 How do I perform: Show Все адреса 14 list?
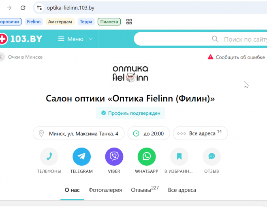pyautogui.click(x=201, y=133)
